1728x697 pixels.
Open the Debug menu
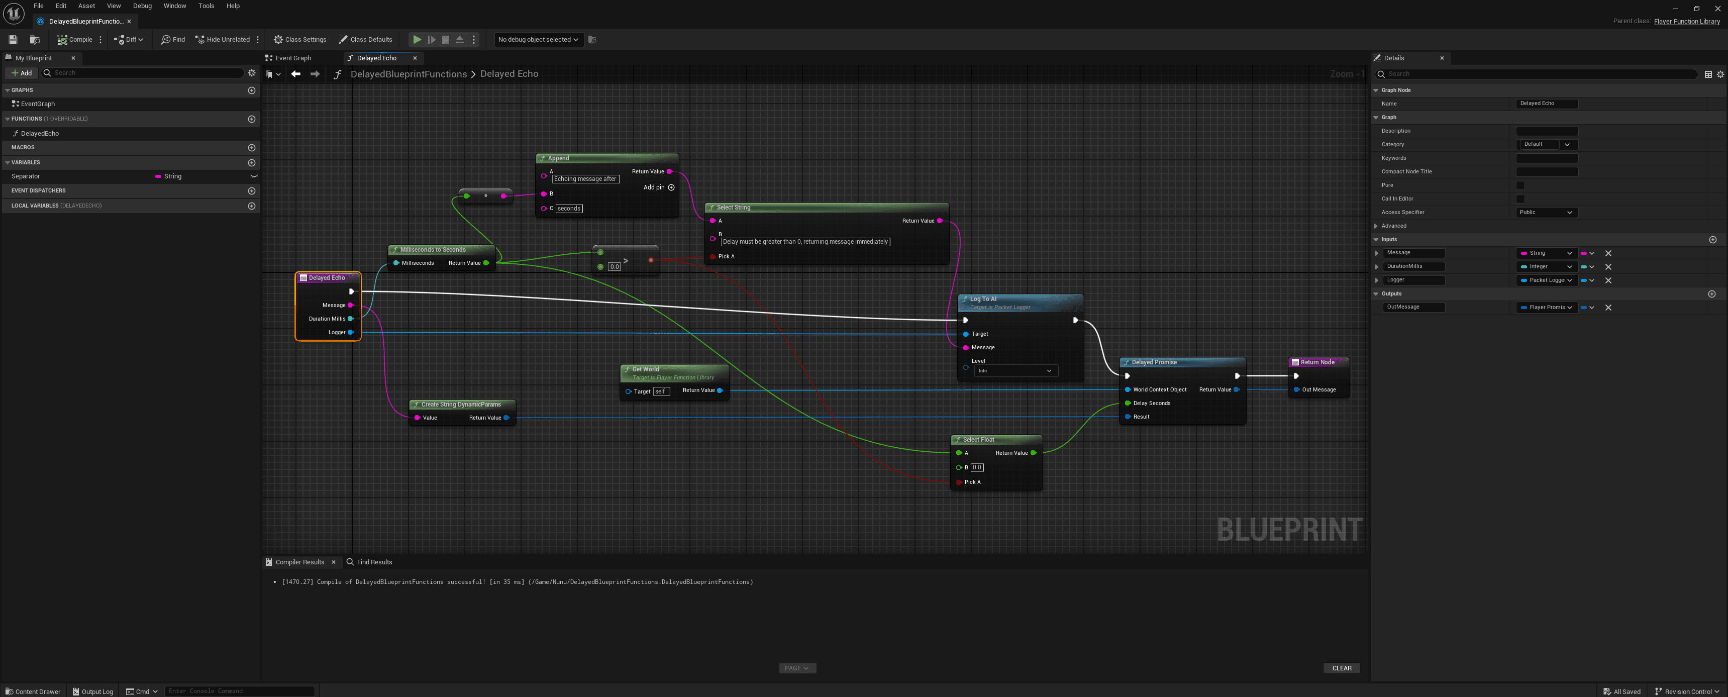tap(142, 6)
